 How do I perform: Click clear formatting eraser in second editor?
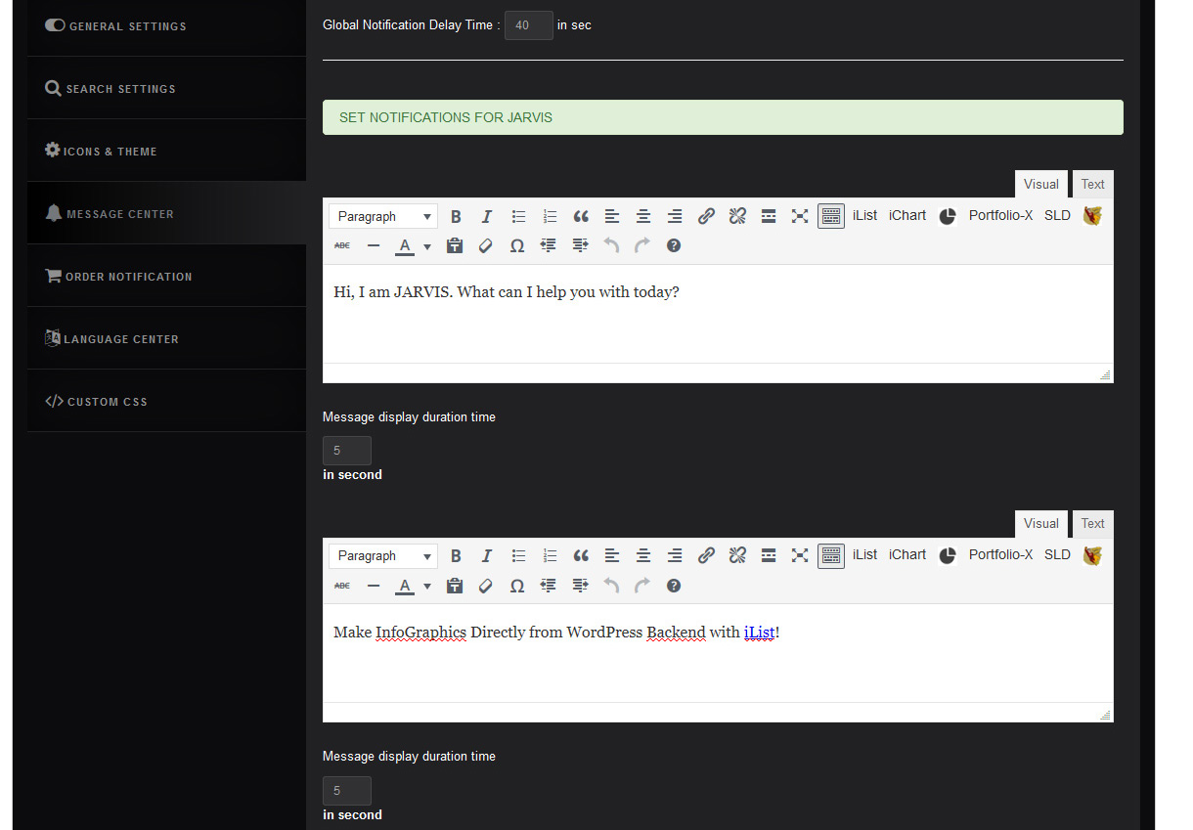coord(486,586)
